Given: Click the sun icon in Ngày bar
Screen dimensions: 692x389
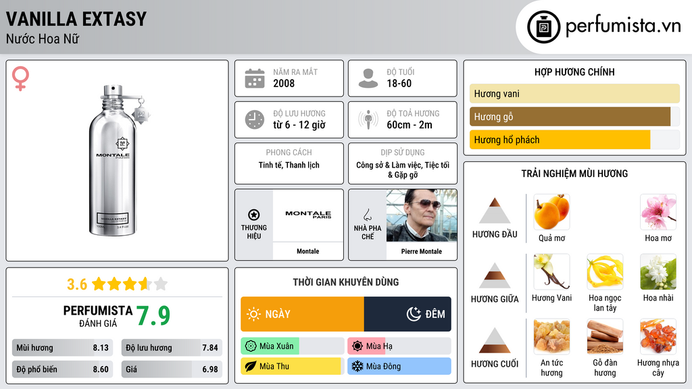Looking at the screenshot, I should click(x=254, y=314).
